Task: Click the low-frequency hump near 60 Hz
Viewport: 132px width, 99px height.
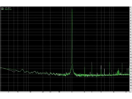Action: (22, 70)
